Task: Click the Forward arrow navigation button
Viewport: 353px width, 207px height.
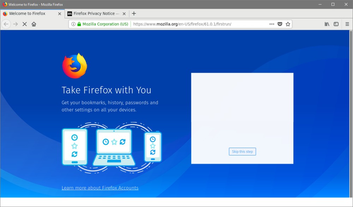Action: pyautogui.click(x=16, y=24)
